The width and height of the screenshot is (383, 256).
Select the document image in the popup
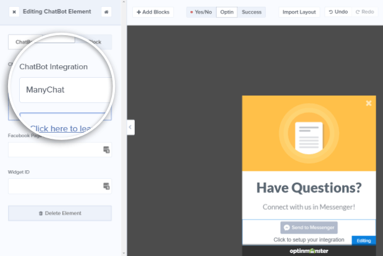[309, 133]
